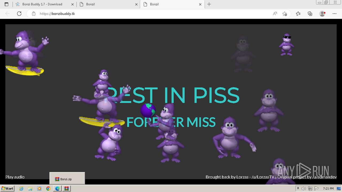Open the volume control tray icon

(304, 189)
